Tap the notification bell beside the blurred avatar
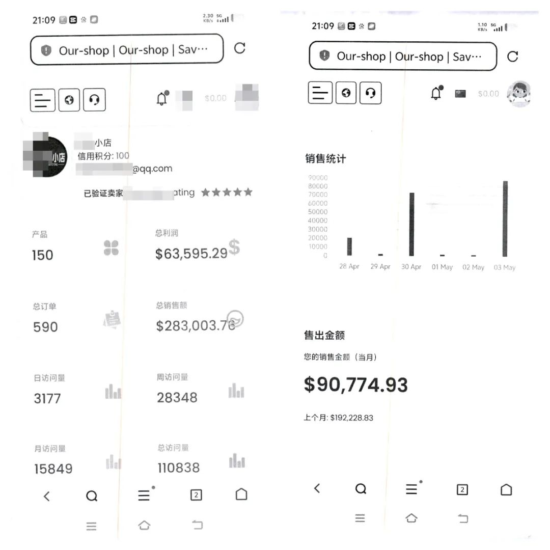Image resolution: width=550 pixels, height=550 pixels. click(162, 99)
